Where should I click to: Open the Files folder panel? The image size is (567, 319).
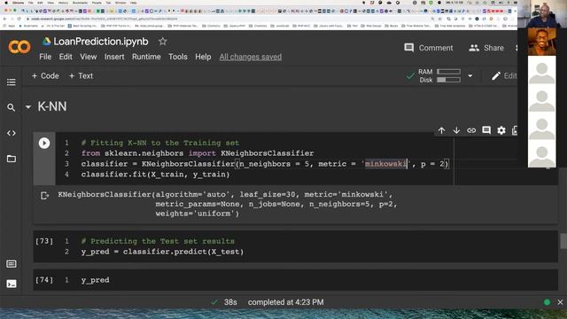[x=12, y=159]
